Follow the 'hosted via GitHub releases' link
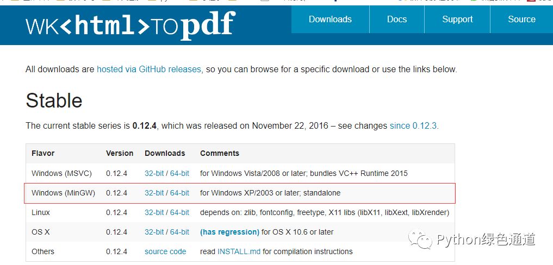This screenshot has width=553, height=265. (149, 70)
